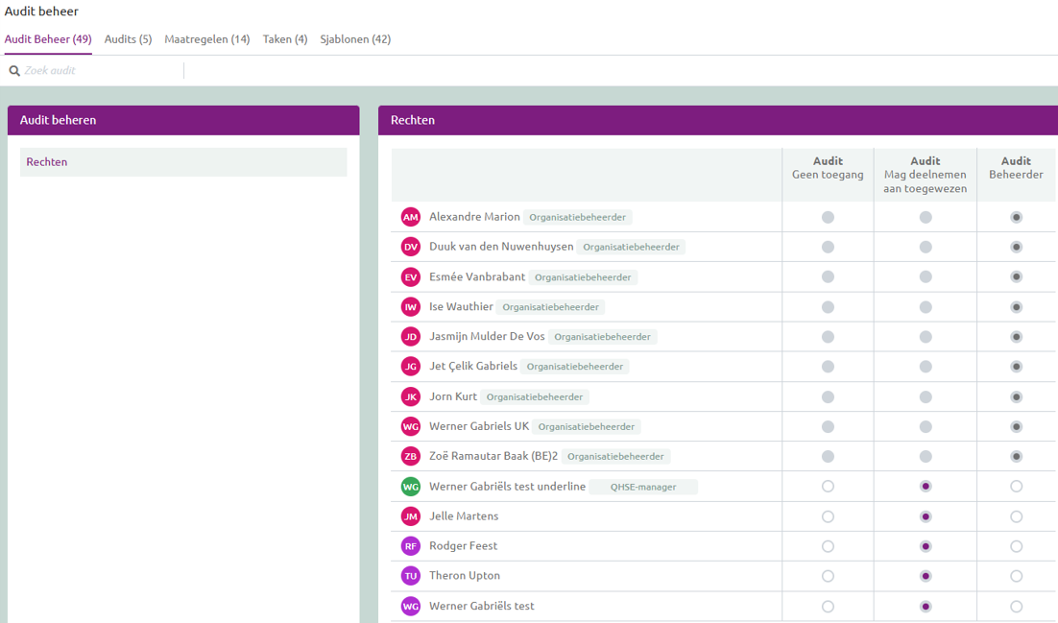Switch to Maatregelen (14) tab

click(207, 39)
